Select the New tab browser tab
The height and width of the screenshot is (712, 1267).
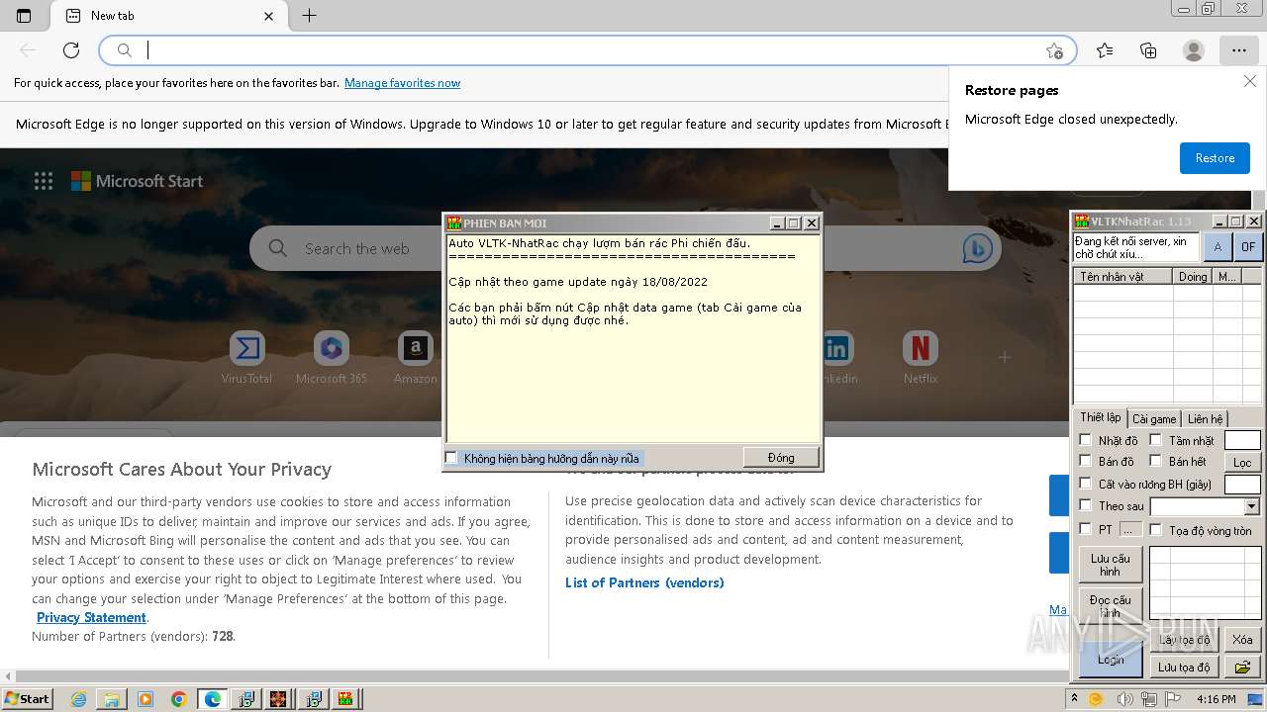(170, 16)
